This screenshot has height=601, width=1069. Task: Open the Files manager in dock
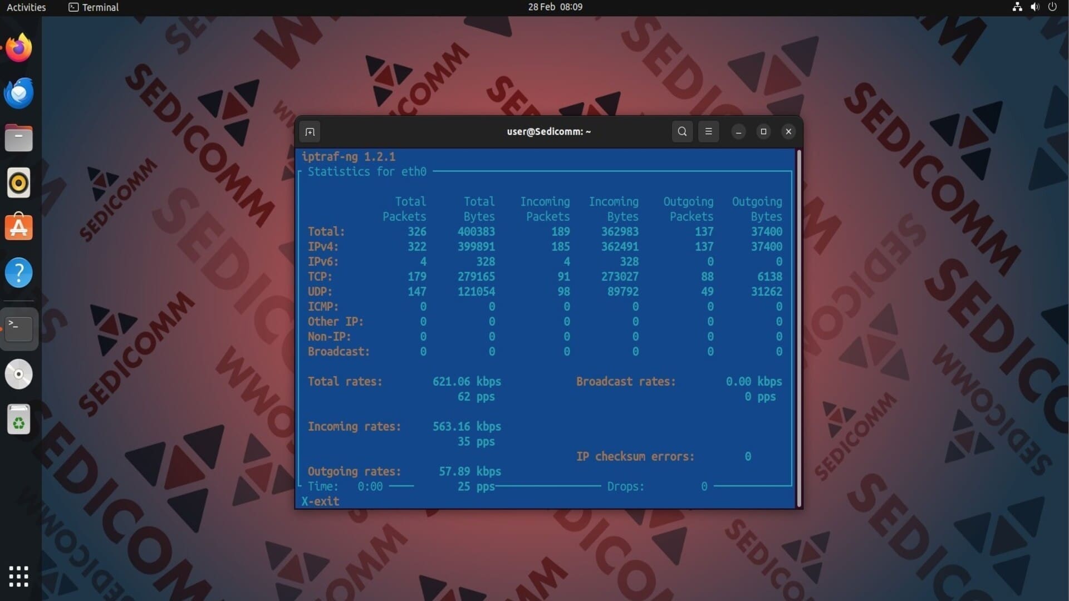click(19, 138)
